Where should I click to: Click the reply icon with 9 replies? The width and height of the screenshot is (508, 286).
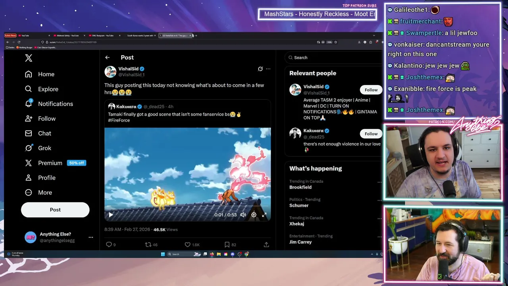[x=109, y=245]
